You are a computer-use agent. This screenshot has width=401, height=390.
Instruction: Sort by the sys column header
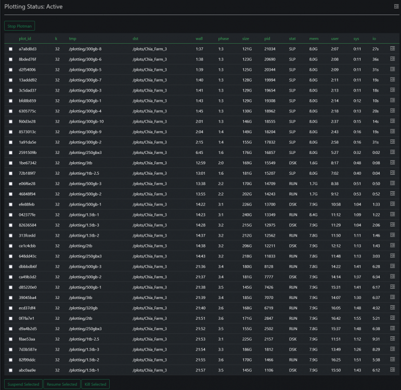(356, 38)
